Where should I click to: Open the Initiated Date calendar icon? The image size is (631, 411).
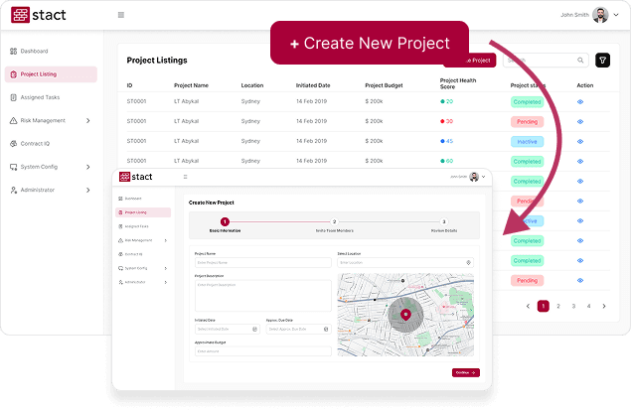(x=254, y=329)
